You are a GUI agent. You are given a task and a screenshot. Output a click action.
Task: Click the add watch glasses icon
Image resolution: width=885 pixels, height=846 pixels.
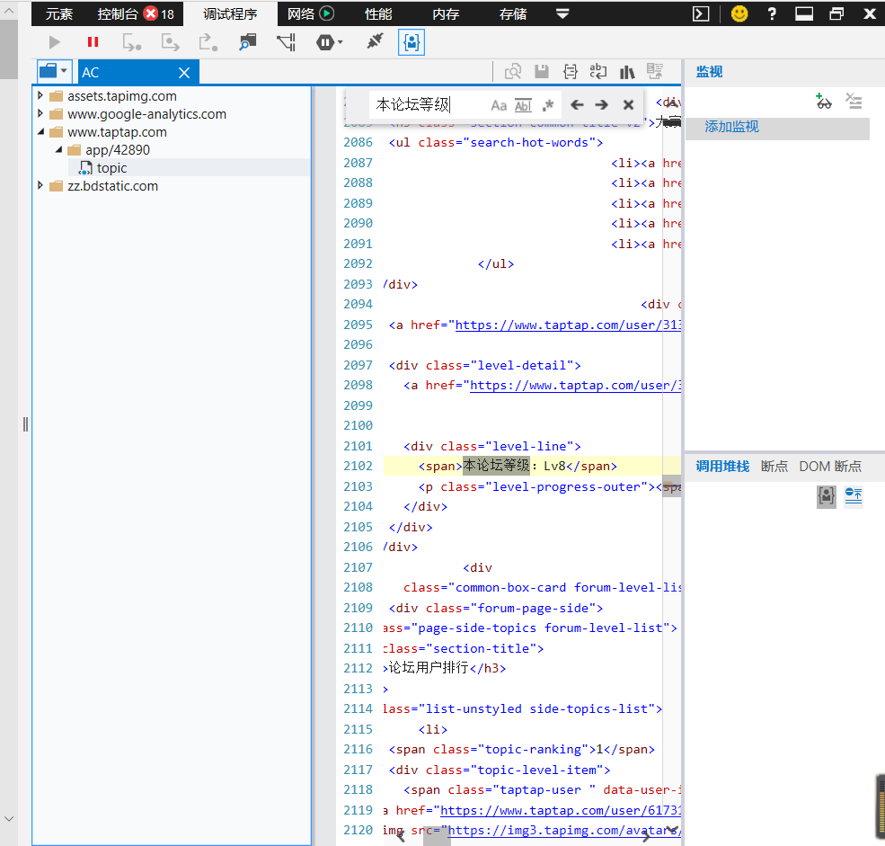(824, 102)
